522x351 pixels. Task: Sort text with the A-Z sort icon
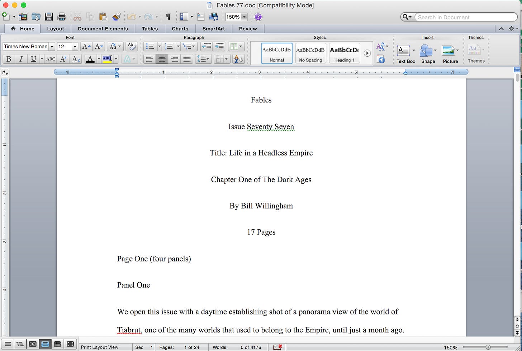[x=238, y=59]
